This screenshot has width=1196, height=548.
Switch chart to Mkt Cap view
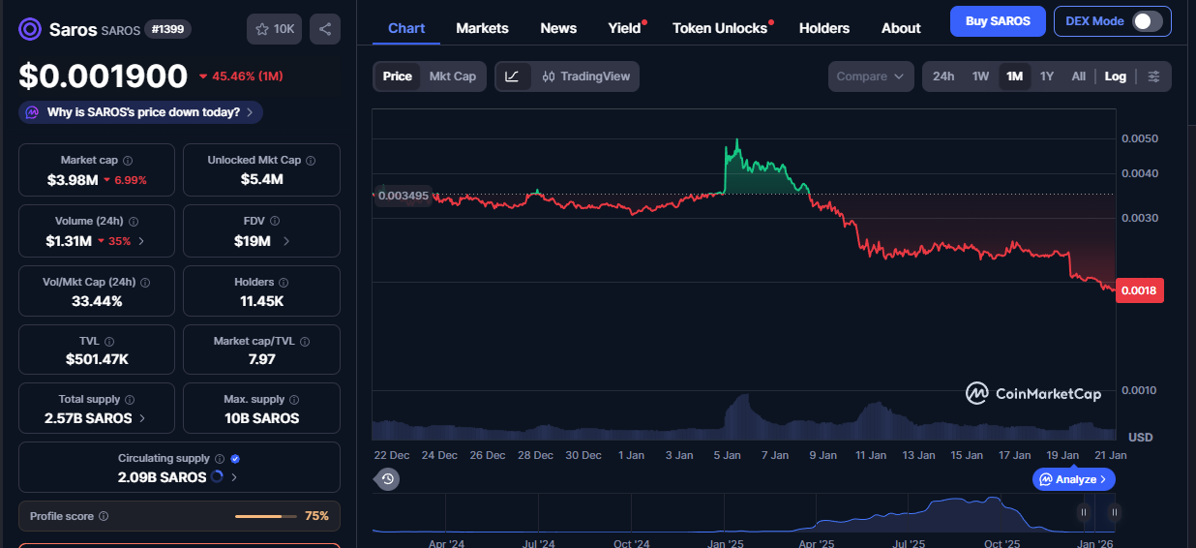point(452,76)
